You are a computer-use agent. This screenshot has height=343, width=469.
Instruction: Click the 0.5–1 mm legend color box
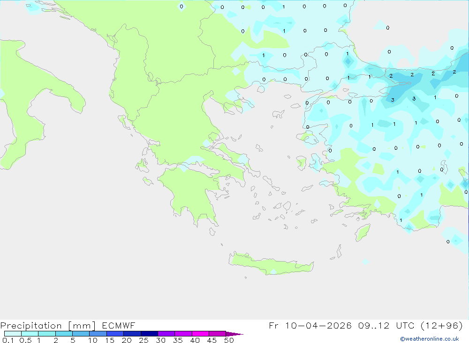pos(30,334)
